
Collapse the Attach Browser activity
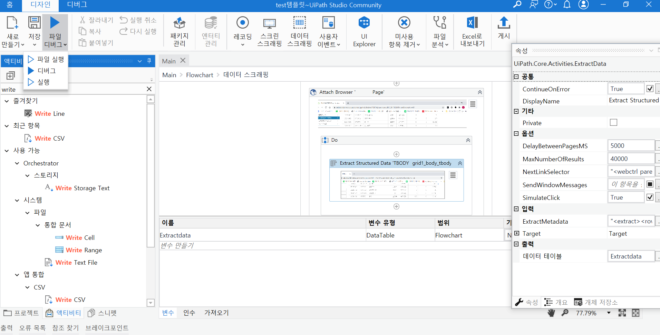[x=480, y=92]
